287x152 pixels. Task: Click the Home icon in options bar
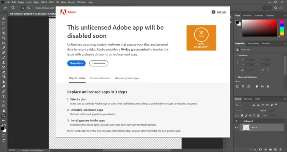click(5, 7)
